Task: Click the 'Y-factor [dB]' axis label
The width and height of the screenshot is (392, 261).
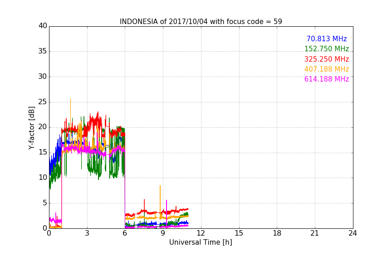Action: tap(31, 128)
